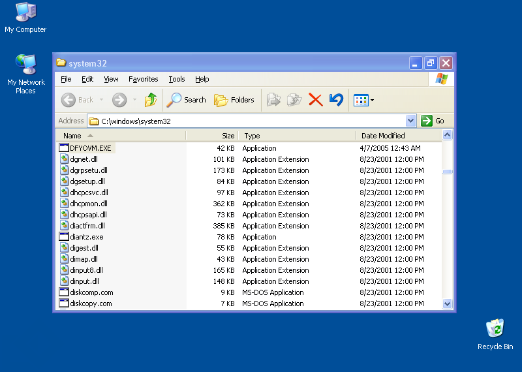Select the diskcopy.com file icon
The height and width of the screenshot is (372, 522).
point(63,303)
